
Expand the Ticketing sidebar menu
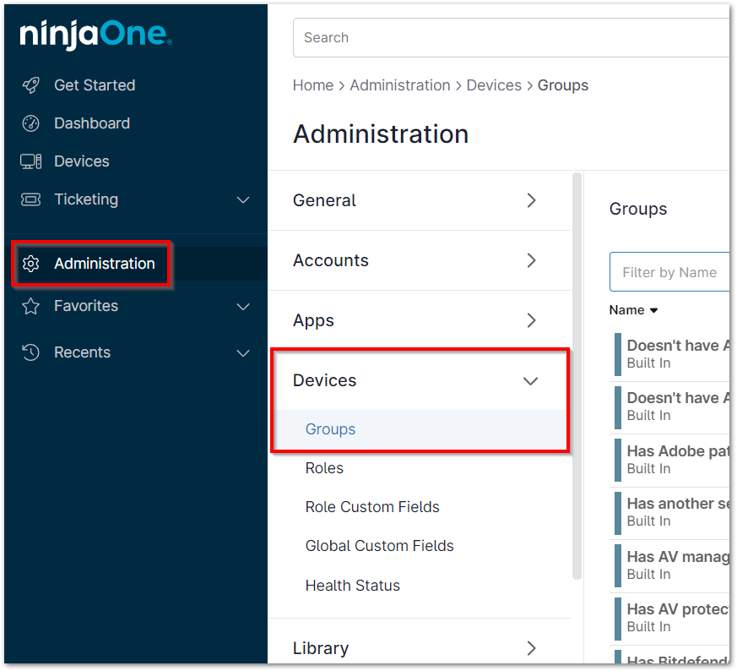pos(243,199)
